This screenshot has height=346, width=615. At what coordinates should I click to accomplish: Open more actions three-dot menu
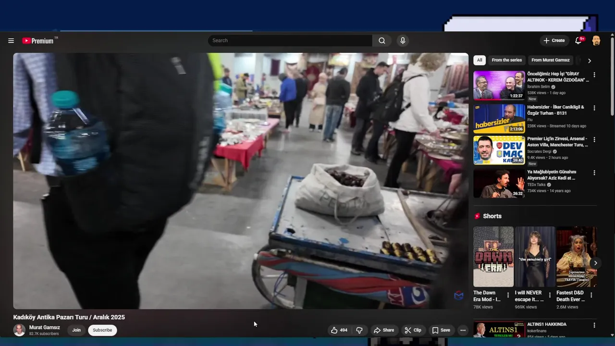(463, 330)
